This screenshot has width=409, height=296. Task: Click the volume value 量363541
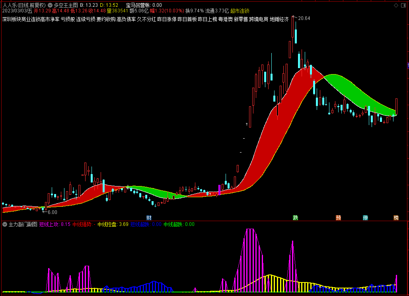coord(117,11)
